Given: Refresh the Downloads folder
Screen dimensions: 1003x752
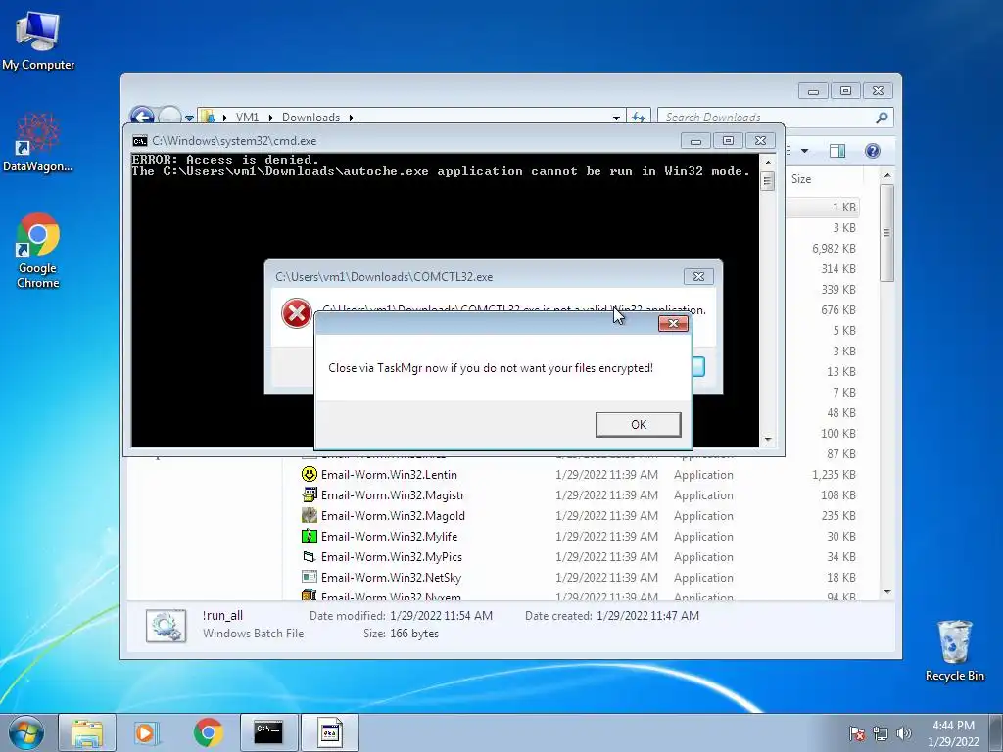Looking at the screenshot, I should [639, 117].
